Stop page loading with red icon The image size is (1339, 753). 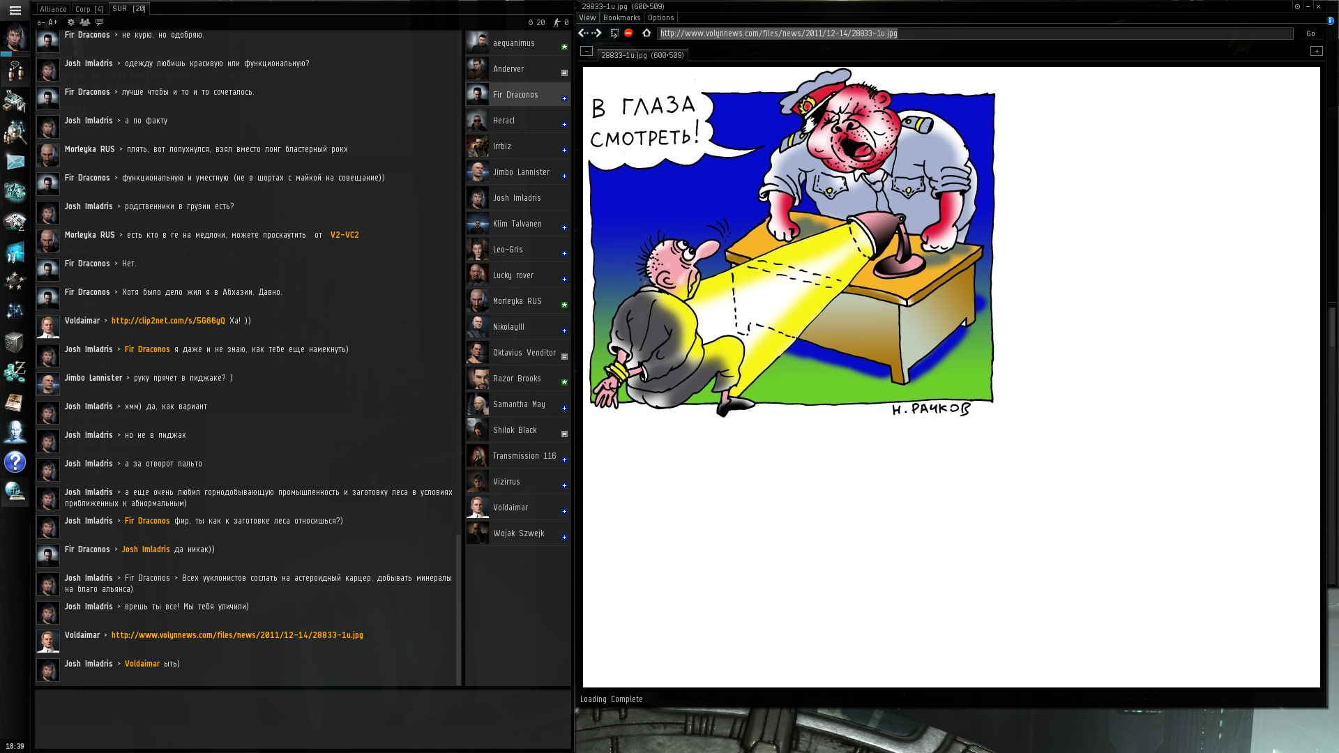628,33
